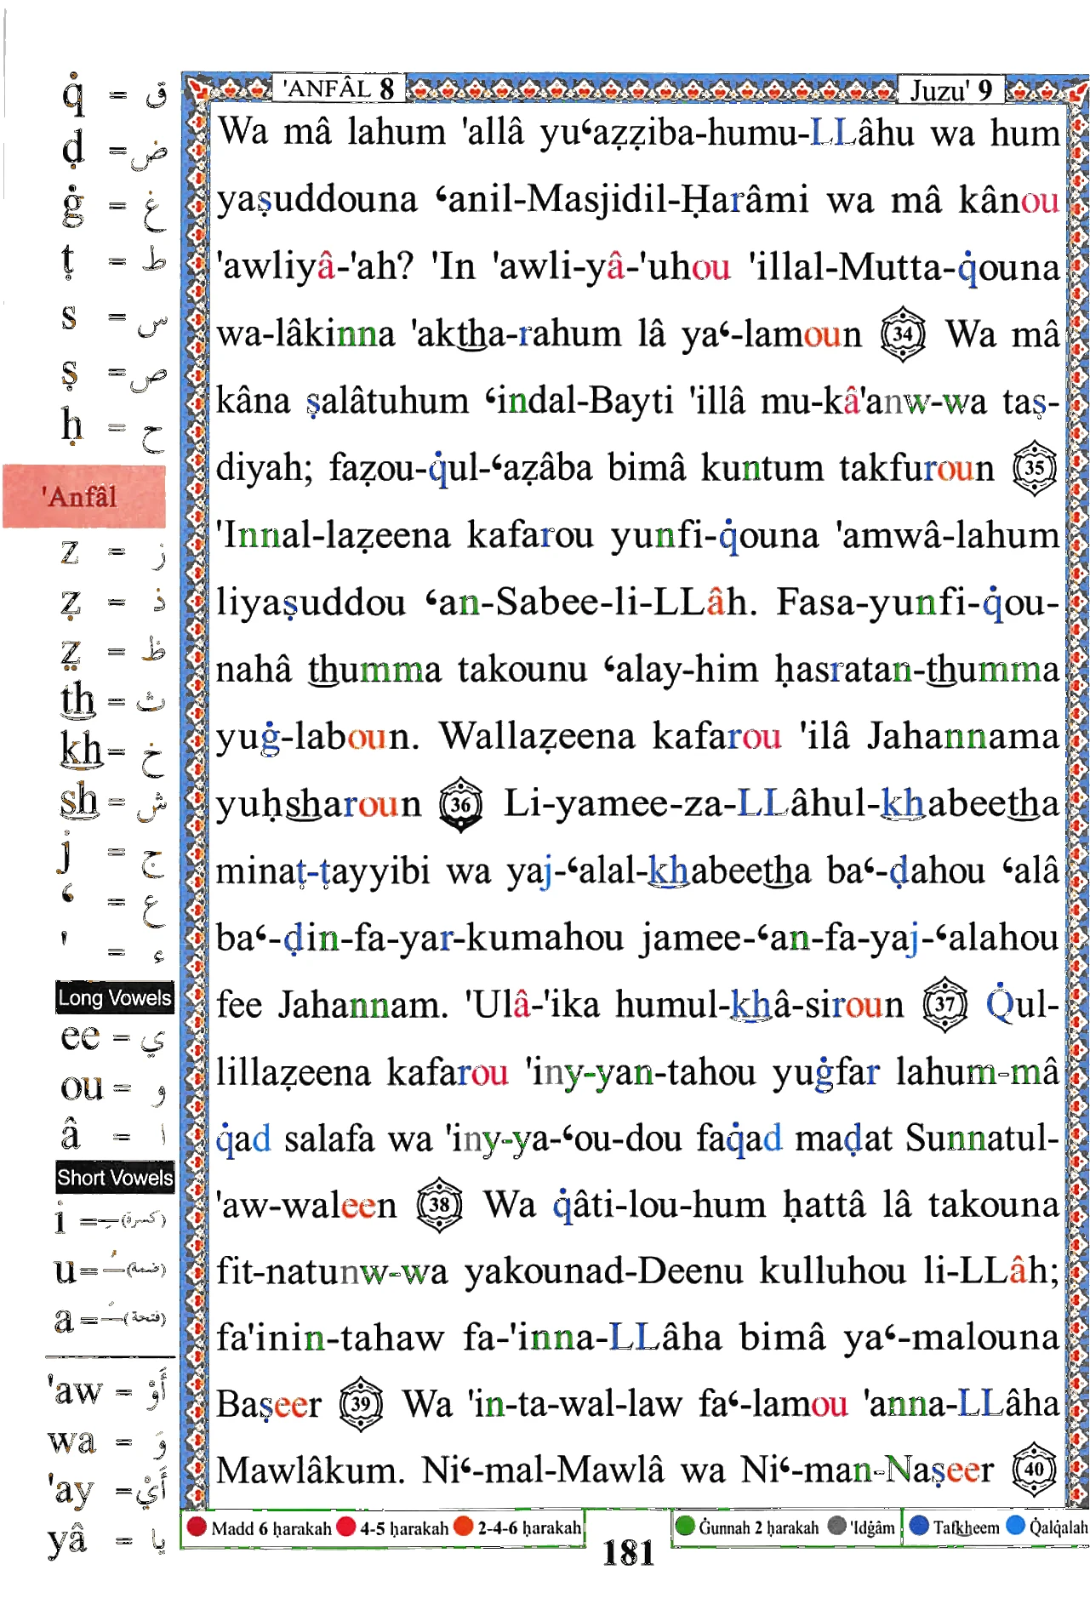Click the Long Vowels heading
The height and width of the screenshot is (1610, 1090).
point(115,997)
